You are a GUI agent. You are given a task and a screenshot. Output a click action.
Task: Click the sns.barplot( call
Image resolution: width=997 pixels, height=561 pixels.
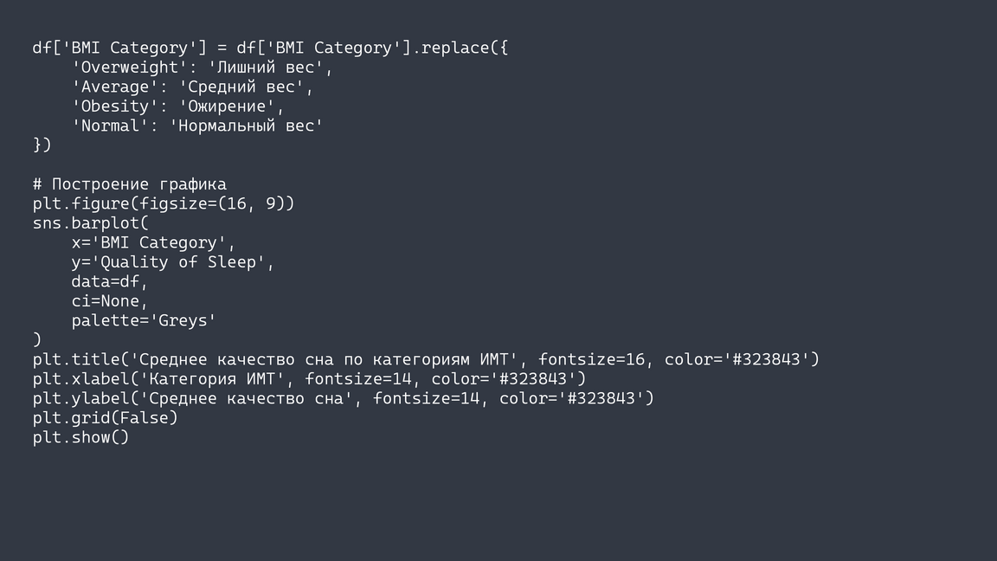[91, 222]
